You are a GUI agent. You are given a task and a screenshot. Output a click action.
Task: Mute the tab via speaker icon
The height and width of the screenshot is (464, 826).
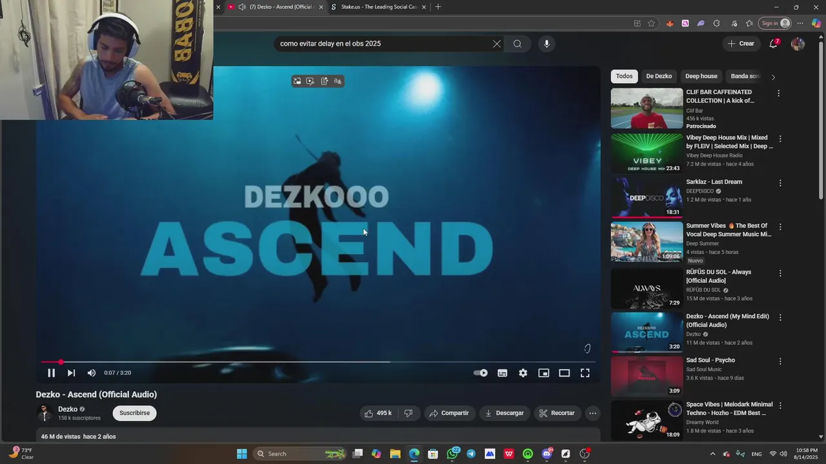pyautogui.click(x=241, y=7)
